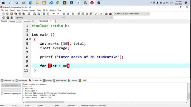Open the Console bottom tab

pyautogui.click(x=72, y=81)
